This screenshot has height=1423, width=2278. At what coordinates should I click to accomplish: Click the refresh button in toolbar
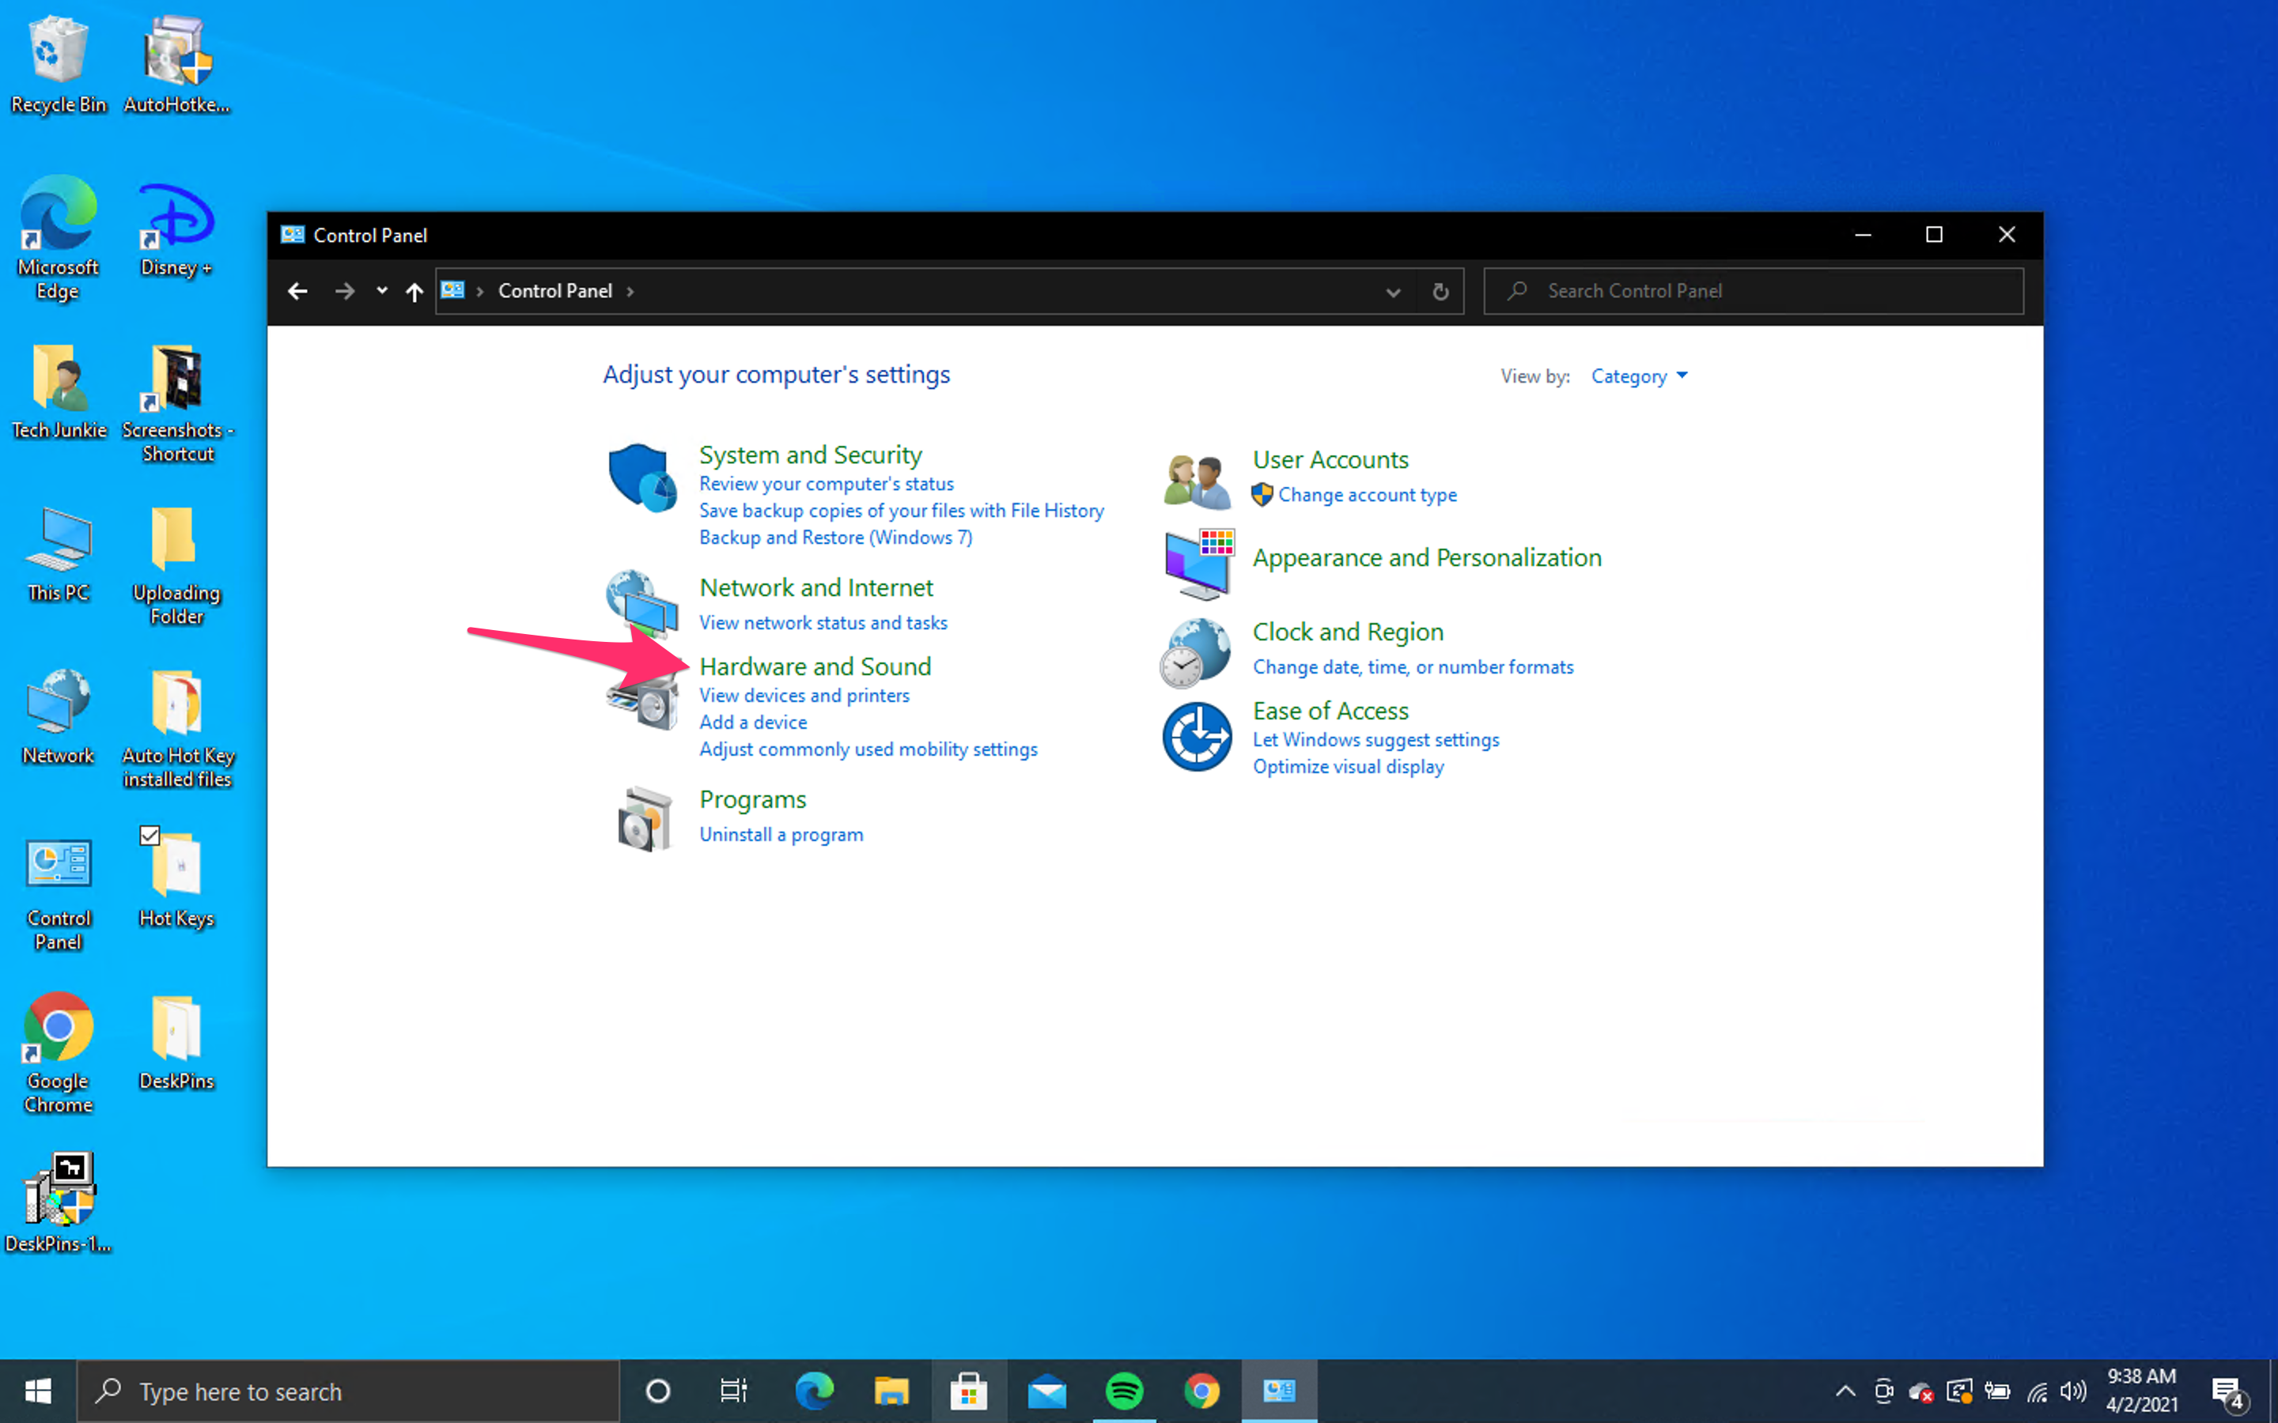(1440, 290)
